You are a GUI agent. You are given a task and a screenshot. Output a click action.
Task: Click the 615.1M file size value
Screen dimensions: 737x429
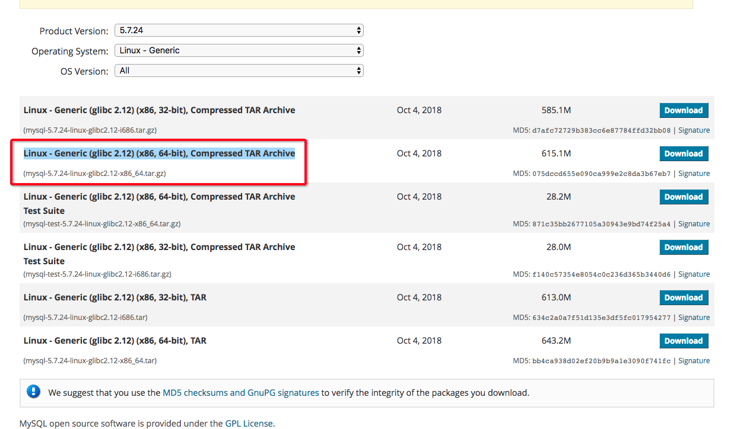(x=556, y=153)
